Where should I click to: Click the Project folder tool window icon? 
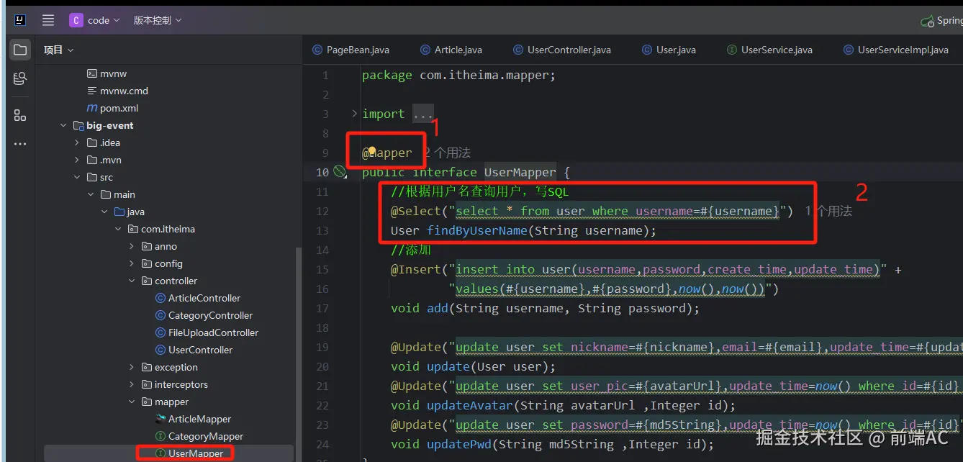20,50
